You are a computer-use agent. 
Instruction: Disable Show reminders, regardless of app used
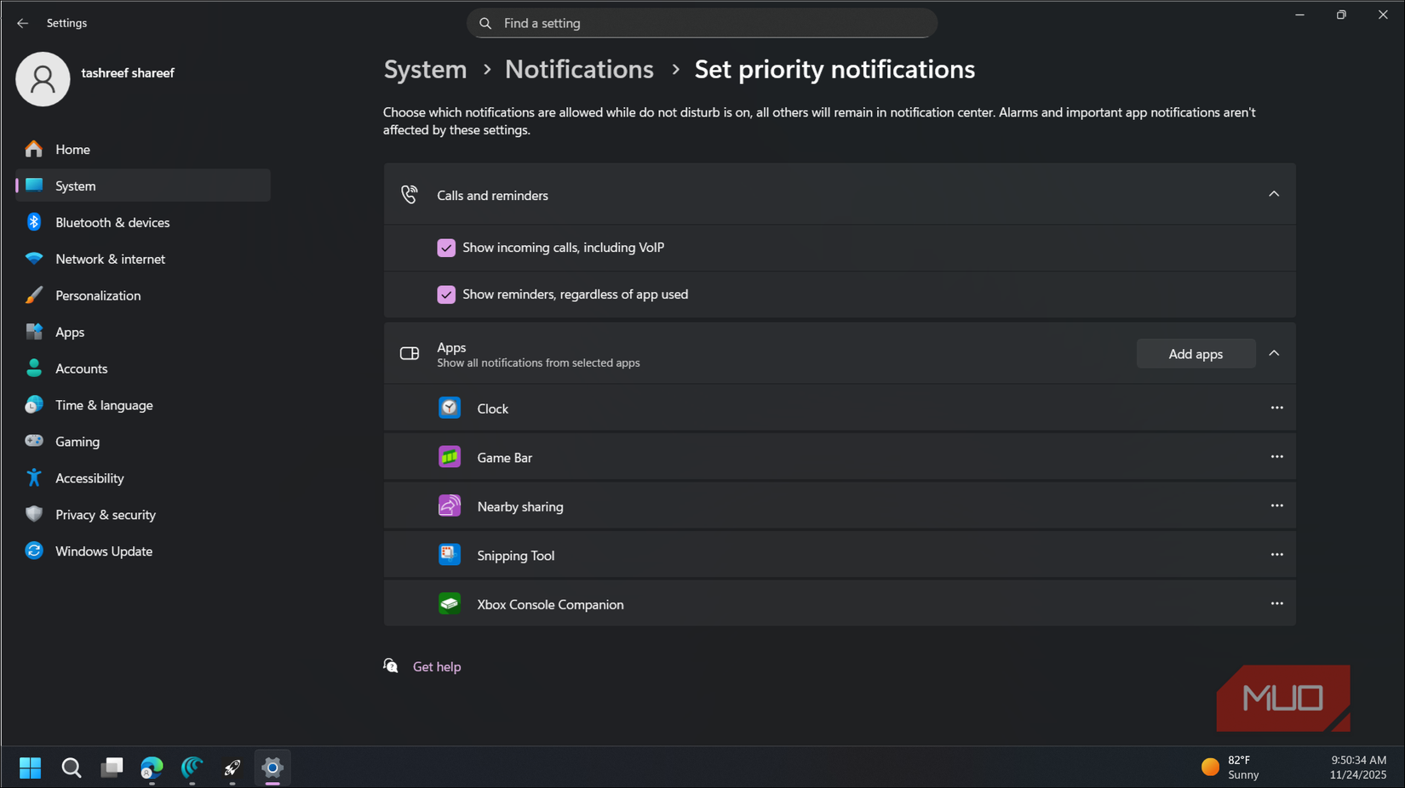tap(446, 294)
